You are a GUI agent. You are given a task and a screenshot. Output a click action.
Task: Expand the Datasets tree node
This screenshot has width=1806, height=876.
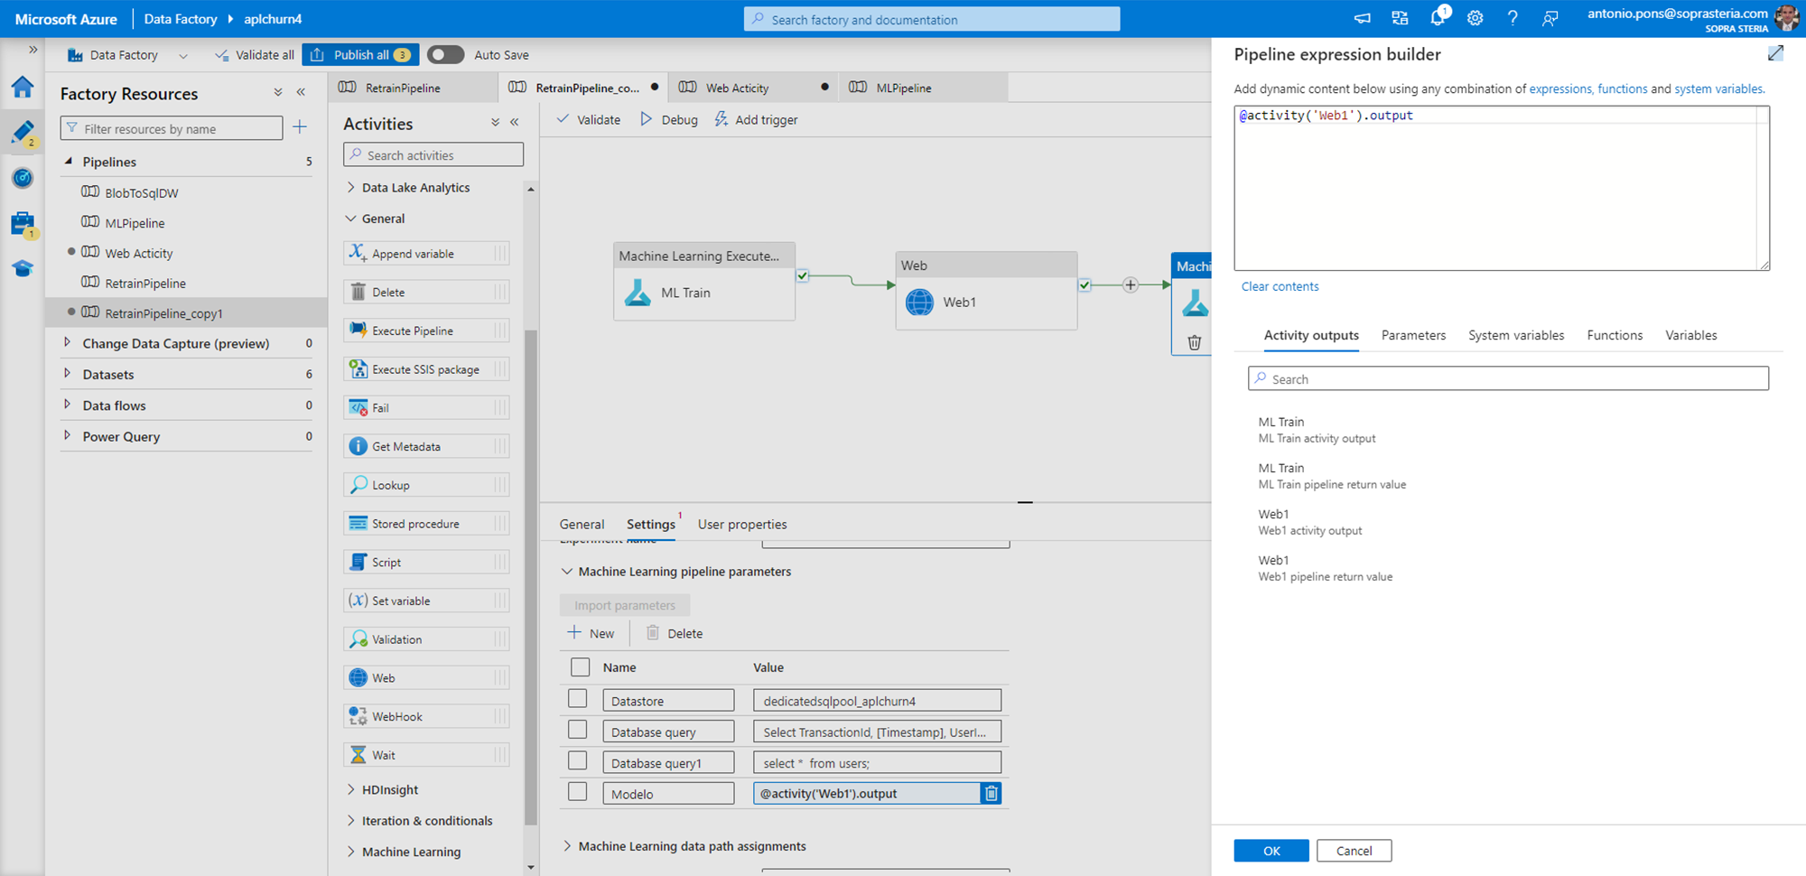pos(68,373)
